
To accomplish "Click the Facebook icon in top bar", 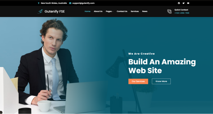I will 179,3.
